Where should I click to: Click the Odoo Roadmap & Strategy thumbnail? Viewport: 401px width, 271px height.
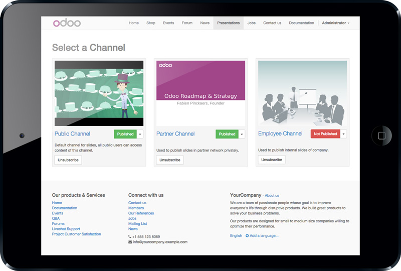pos(201,93)
